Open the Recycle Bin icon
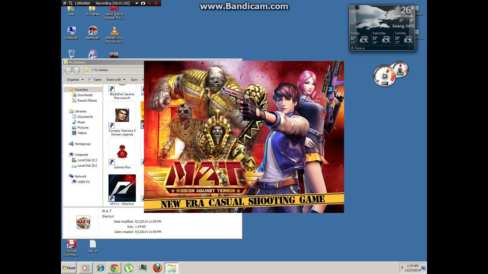This screenshot has width=488, height=274. point(71,54)
